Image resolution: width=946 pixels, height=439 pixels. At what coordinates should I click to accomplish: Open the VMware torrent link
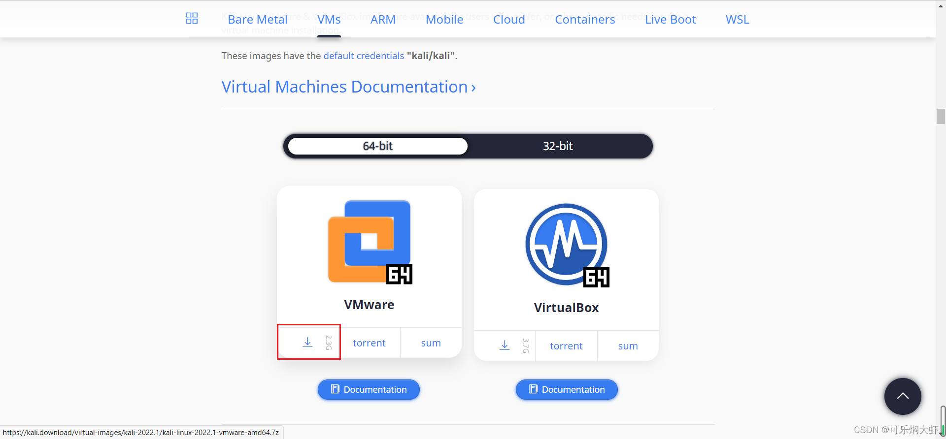tap(369, 343)
